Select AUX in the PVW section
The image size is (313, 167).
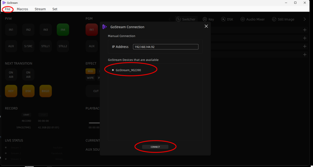[x=11, y=46]
